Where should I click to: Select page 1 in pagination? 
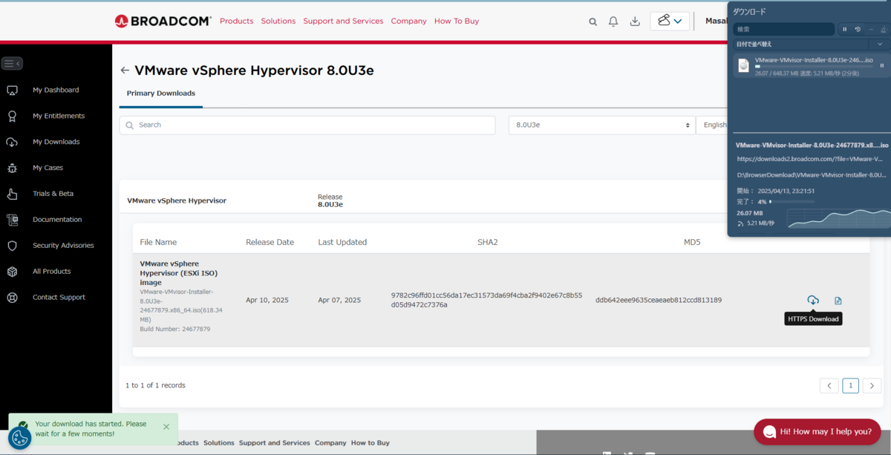(851, 386)
